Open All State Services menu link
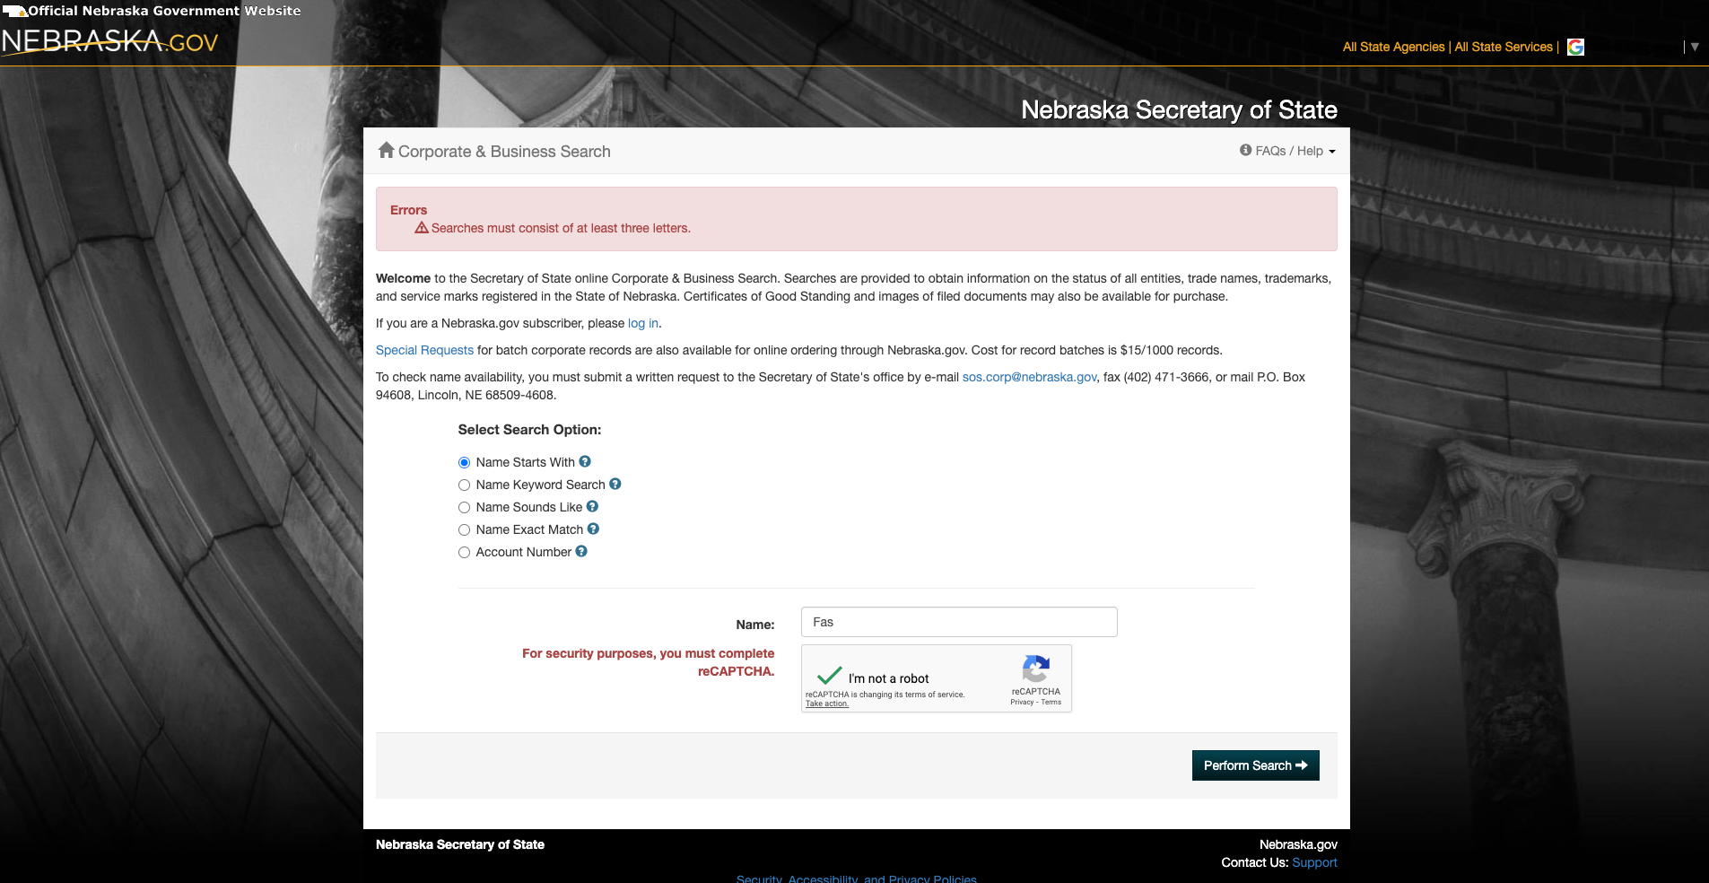The image size is (1709, 883). point(1503,47)
